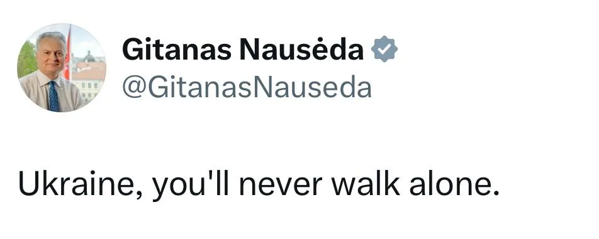Click the white checkmark inside the badge
599x239 pixels.
tap(384, 49)
